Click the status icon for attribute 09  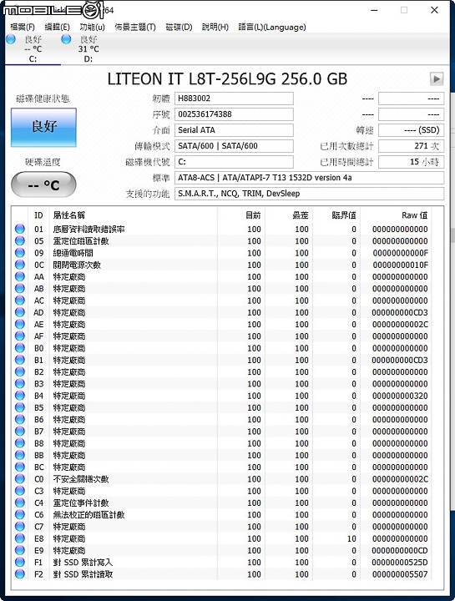coord(19,253)
